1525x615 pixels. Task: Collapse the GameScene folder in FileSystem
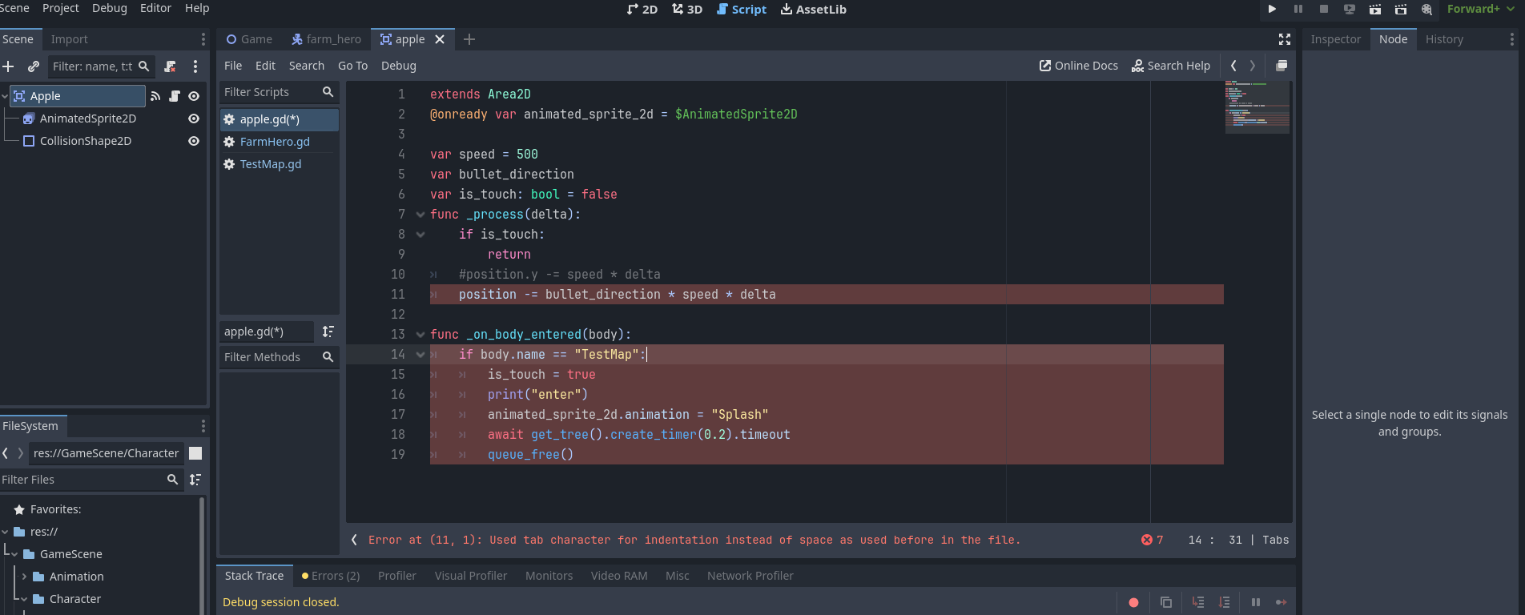tap(14, 554)
